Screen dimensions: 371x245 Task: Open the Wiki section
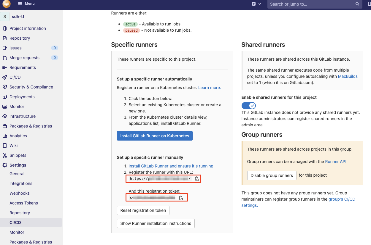point(13,146)
